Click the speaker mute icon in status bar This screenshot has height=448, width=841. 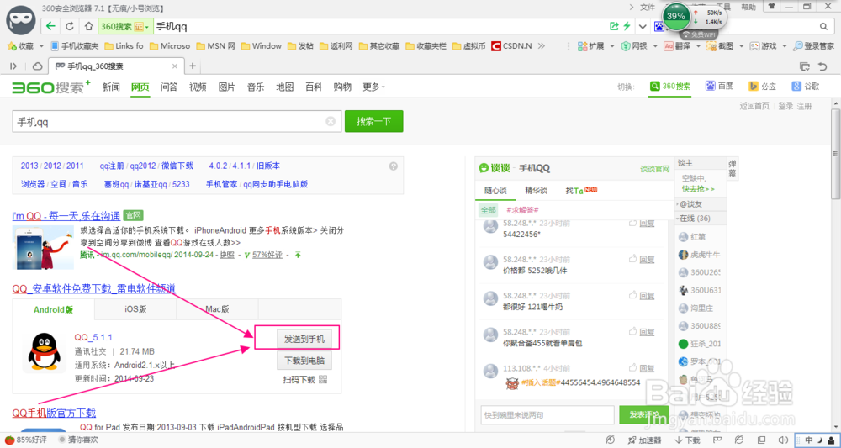tap(782, 440)
